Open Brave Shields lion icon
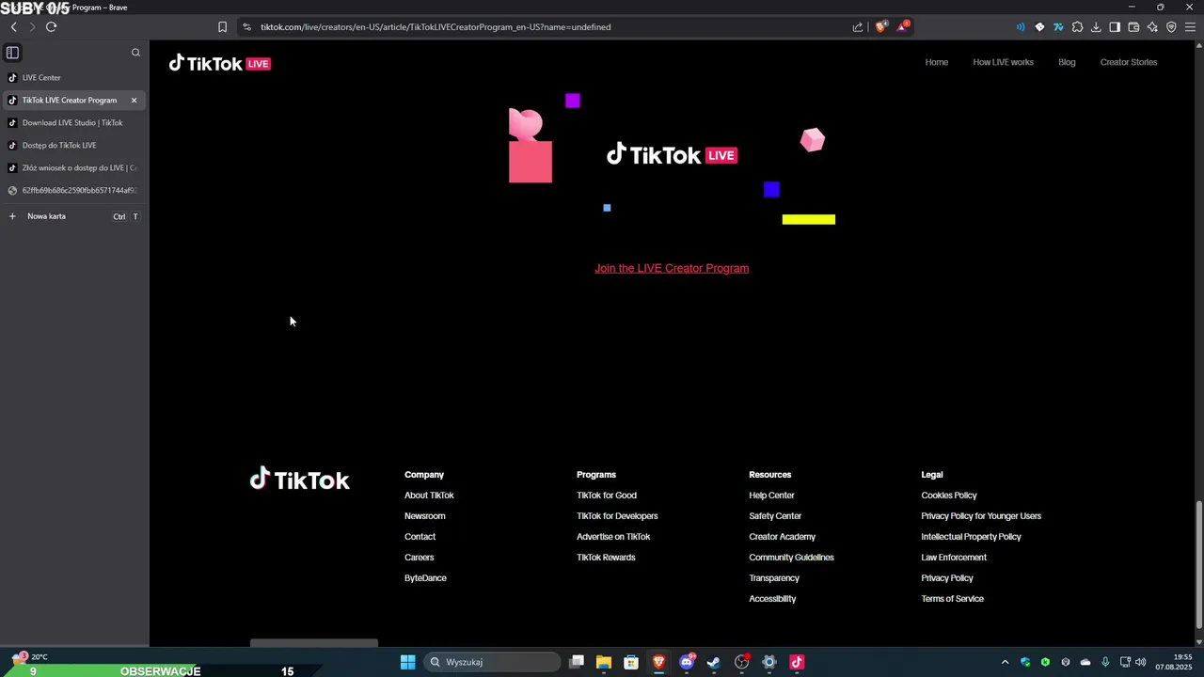The image size is (1204, 677). (880, 27)
